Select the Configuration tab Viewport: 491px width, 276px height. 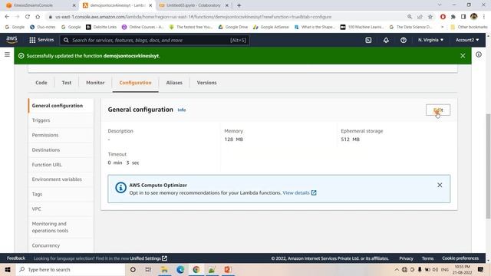coord(135,83)
